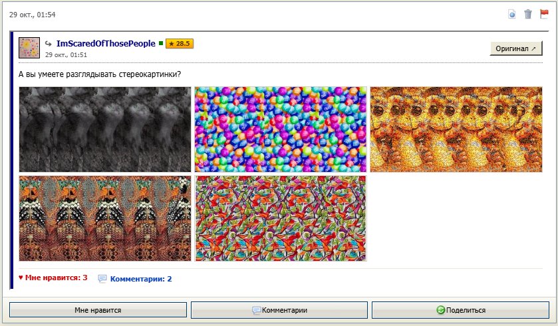Open the ImScaredOfThosePeople profile link
The width and height of the screenshot is (558, 326).
point(106,43)
